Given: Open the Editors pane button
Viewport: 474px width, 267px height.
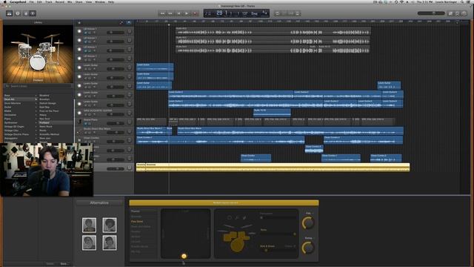Looking at the screenshot, I should tap(33, 13).
